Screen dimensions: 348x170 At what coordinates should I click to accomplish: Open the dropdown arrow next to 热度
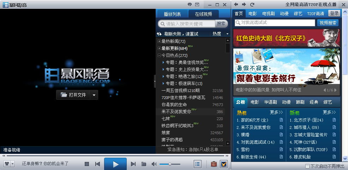coord(227,34)
